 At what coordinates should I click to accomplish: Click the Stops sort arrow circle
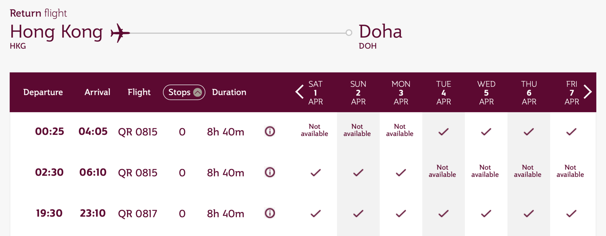[x=198, y=92]
